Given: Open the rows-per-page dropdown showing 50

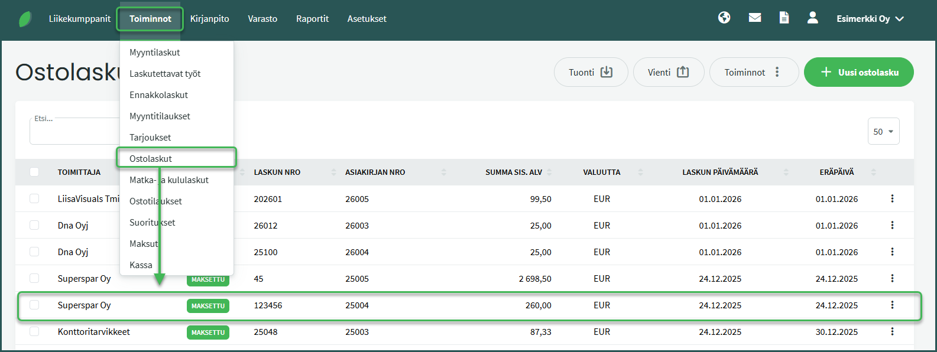Looking at the screenshot, I should pos(883,132).
